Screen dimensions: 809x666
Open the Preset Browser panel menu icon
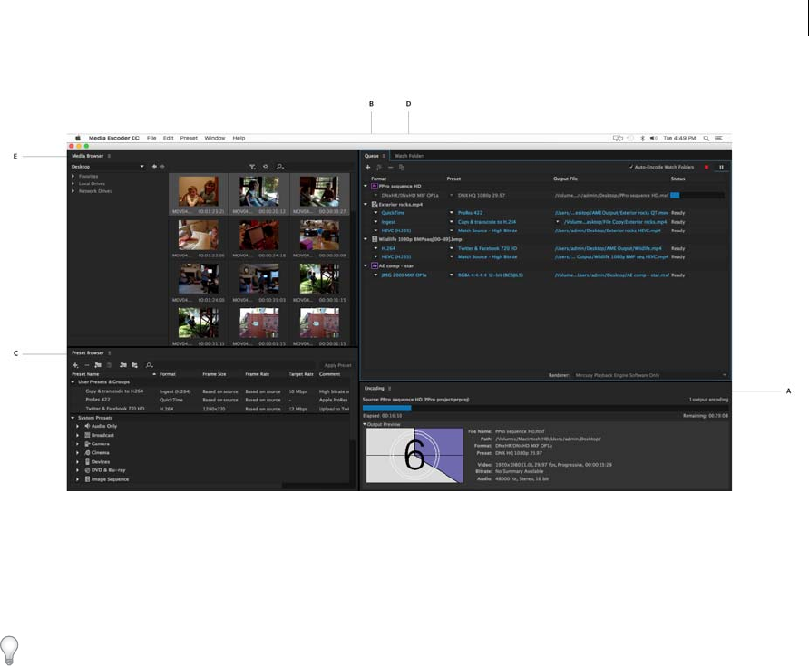point(110,353)
